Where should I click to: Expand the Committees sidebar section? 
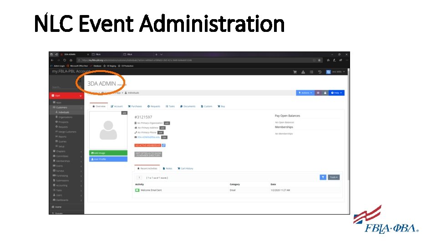(x=66, y=156)
